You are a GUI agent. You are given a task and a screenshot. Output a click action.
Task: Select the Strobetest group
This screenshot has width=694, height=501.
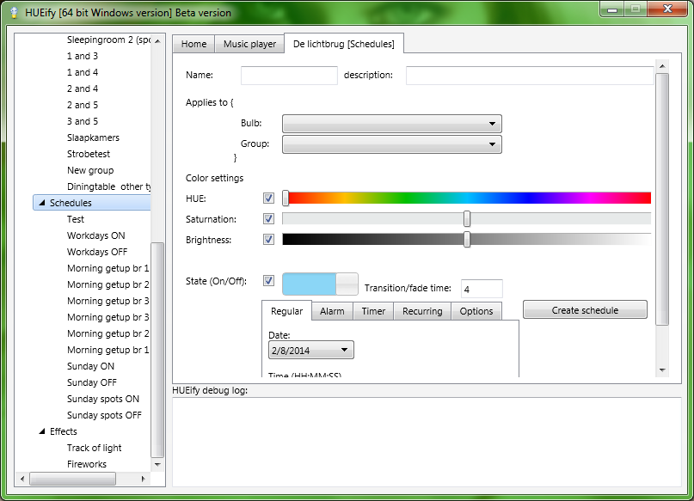[x=89, y=154]
